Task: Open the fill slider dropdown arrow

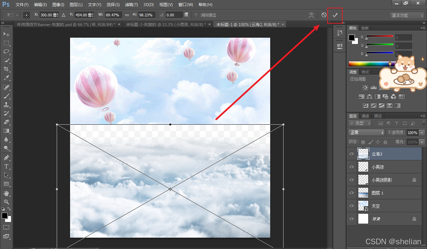Action: (x=422, y=142)
